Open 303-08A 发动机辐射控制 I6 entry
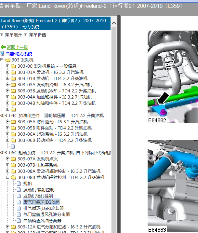Screen dimensions: 198x233 pos(59,171)
